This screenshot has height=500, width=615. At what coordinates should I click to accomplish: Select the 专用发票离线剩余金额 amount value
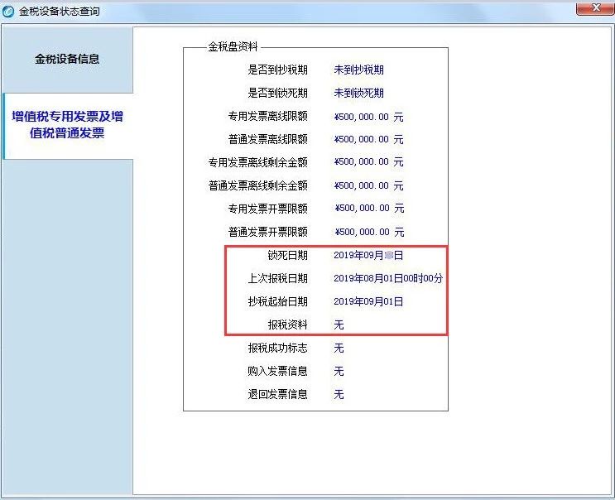(368, 162)
